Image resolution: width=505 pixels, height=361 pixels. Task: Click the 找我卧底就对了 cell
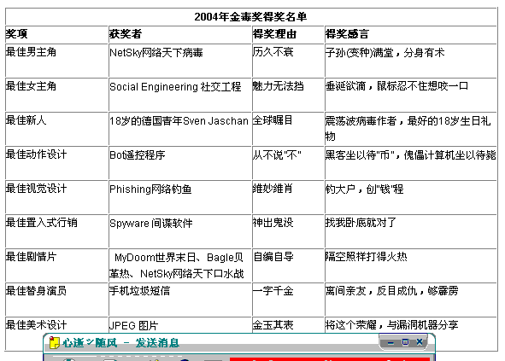[410, 231]
